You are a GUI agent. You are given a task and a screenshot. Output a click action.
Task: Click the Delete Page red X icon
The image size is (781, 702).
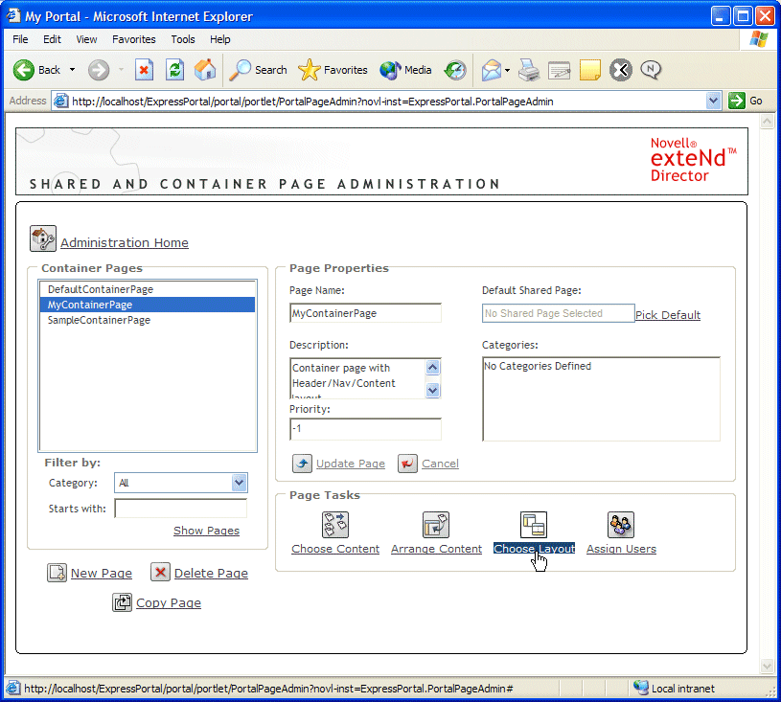coord(161,573)
